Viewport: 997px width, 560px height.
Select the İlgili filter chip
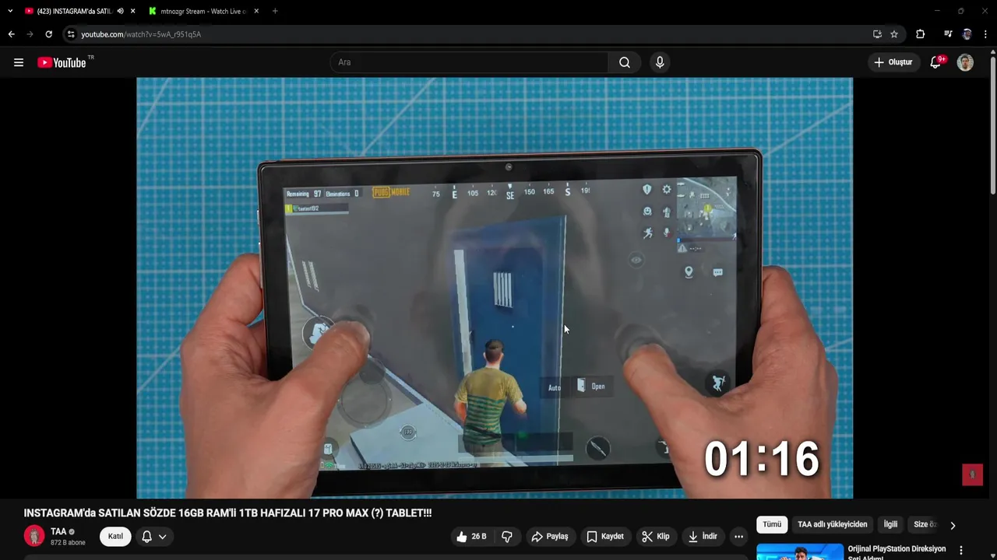coord(890,525)
